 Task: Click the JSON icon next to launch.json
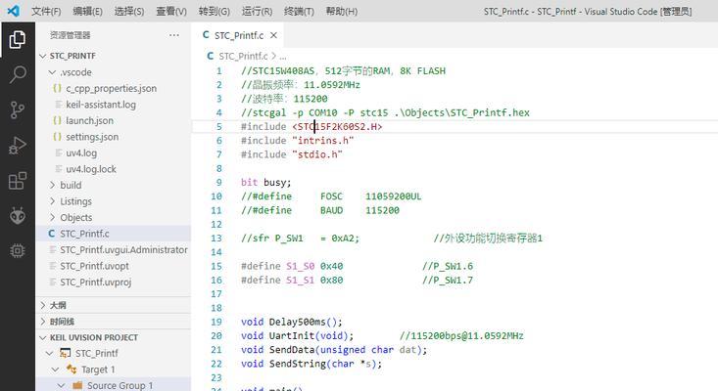tap(57, 120)
